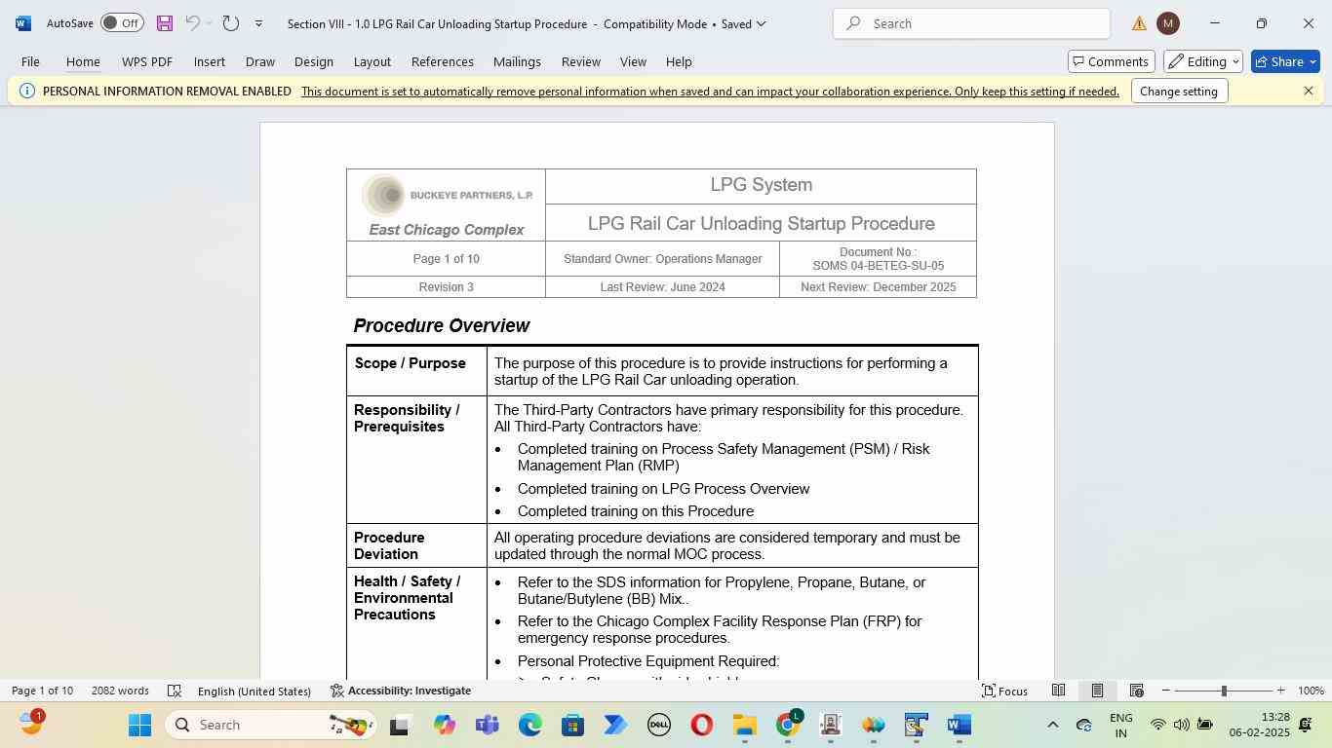The height and width of the screenshot is (748, 1332).
Task: Open the Dell app in taskbar
Action: coord(659,725)
